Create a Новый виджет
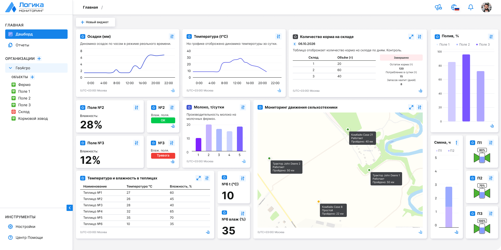 point(95,22)
